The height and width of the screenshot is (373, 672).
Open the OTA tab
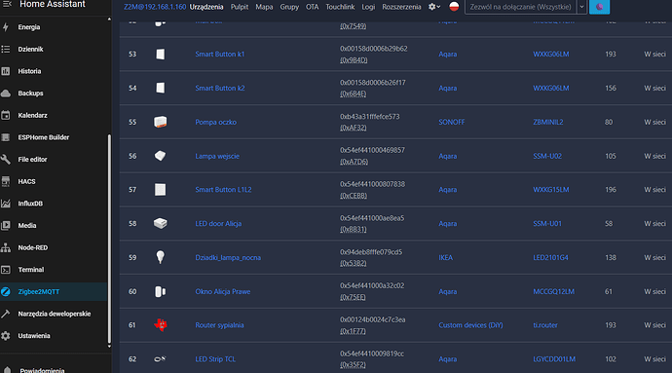(x=312, y=7)
